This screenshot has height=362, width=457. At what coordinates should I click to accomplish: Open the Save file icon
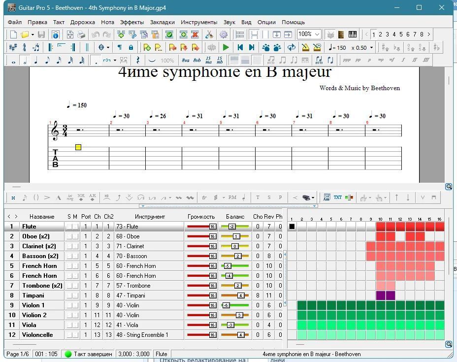pyautogui.click(x=41, y=34)
